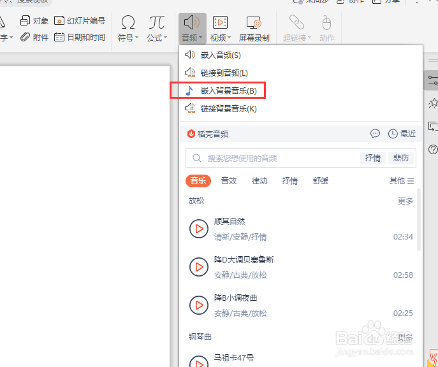Play 降D大调贝塞鲁斯

click(x=199, y=267)
